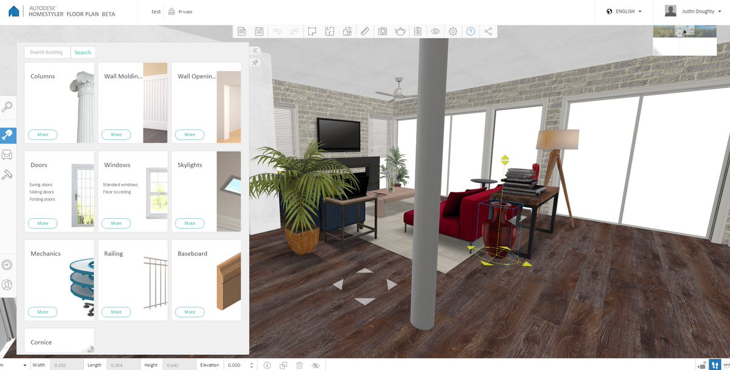Image resolution: width=730 pixels, height=370 pixels.
Task: Click More under Doors
Action: pos(43,223)
